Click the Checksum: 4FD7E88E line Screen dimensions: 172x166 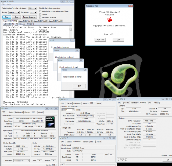[16, 102]
